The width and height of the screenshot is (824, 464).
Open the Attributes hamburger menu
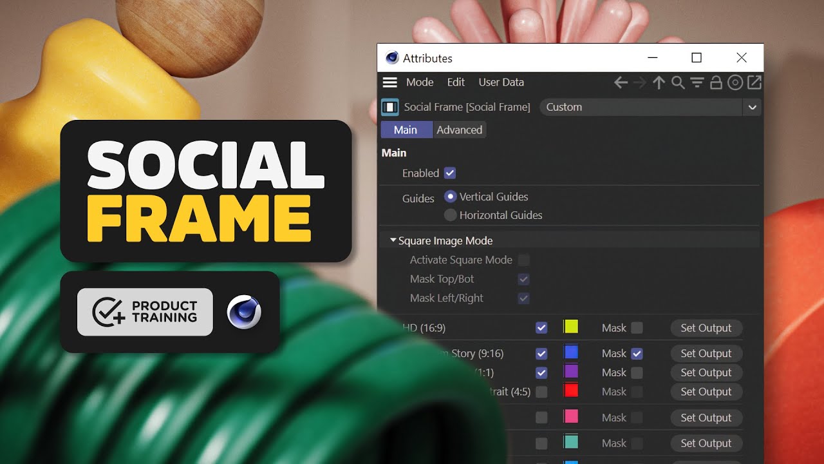tap(389, 82)
